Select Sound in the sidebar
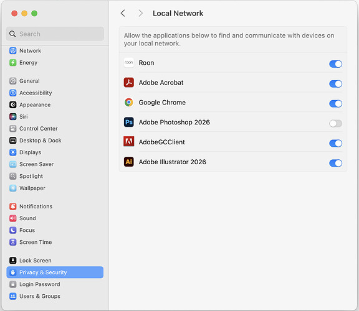This screenshot has width=359, height=311. (55, 218)
